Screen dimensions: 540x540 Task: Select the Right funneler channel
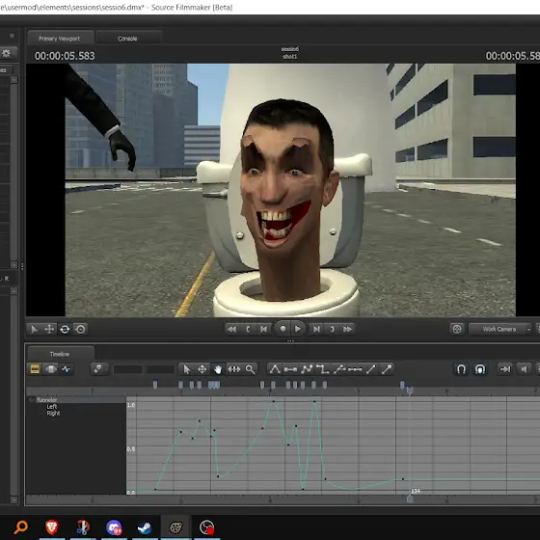point(53,413)
